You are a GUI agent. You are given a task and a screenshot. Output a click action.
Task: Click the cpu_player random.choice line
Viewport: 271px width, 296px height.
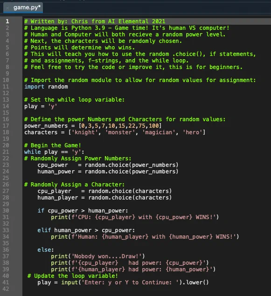pyautogui.click(x=104, y=191)
